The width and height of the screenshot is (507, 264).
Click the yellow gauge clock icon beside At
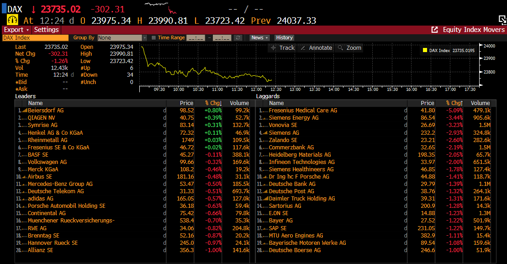[x=12, y=20]
